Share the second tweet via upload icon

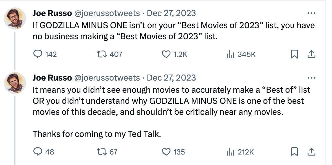pyautogui.click(x=311, y=152)
